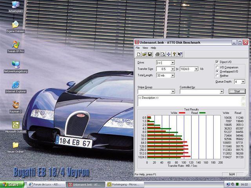Click the New file toolbar icon
The image size is (251, 188).
138,54
